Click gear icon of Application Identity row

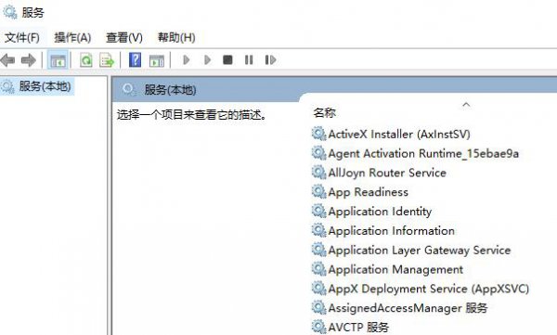[318, 211]
